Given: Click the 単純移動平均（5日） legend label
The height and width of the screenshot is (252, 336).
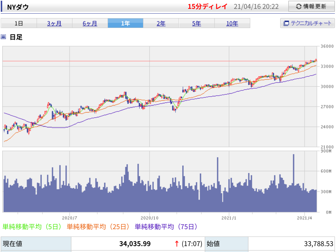Looking at the screenshot, I should [32, 227].
